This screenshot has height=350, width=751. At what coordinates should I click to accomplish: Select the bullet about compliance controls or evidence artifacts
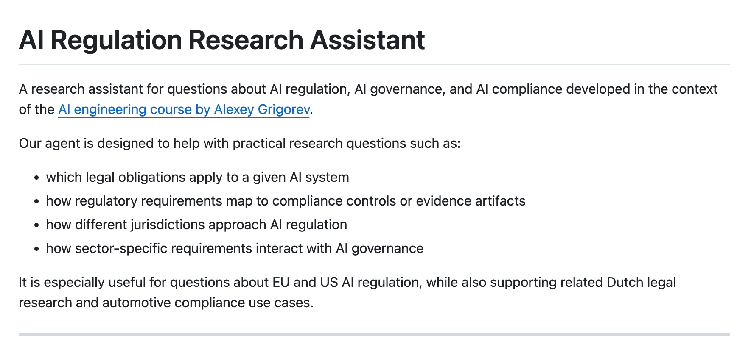coord(286,201)
